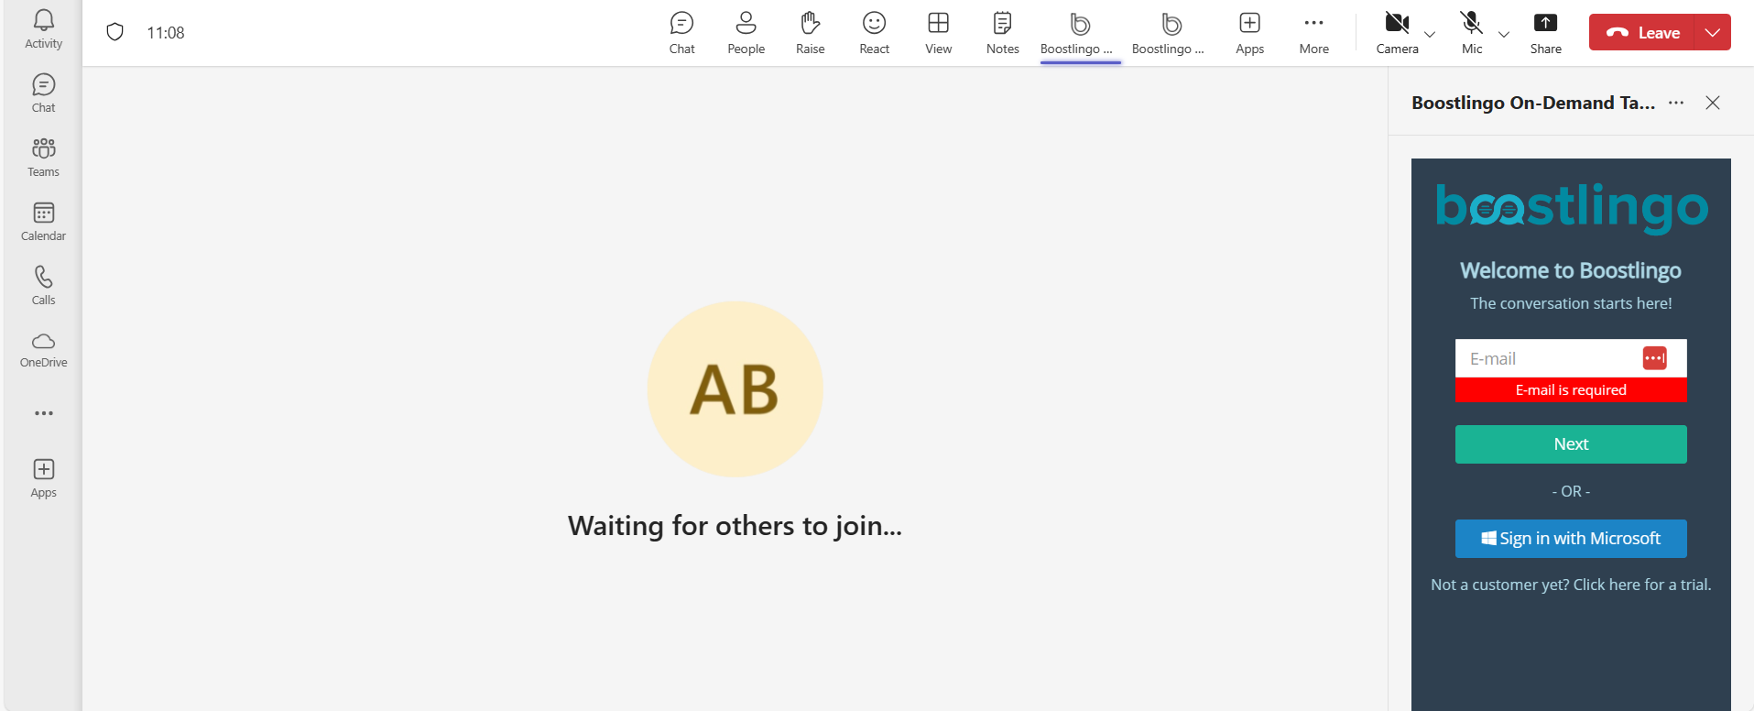Click the shield security icon

coord(114,33)
